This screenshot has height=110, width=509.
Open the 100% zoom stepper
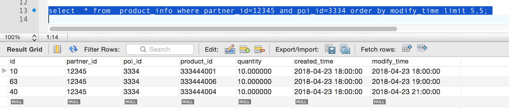(34, 37)
